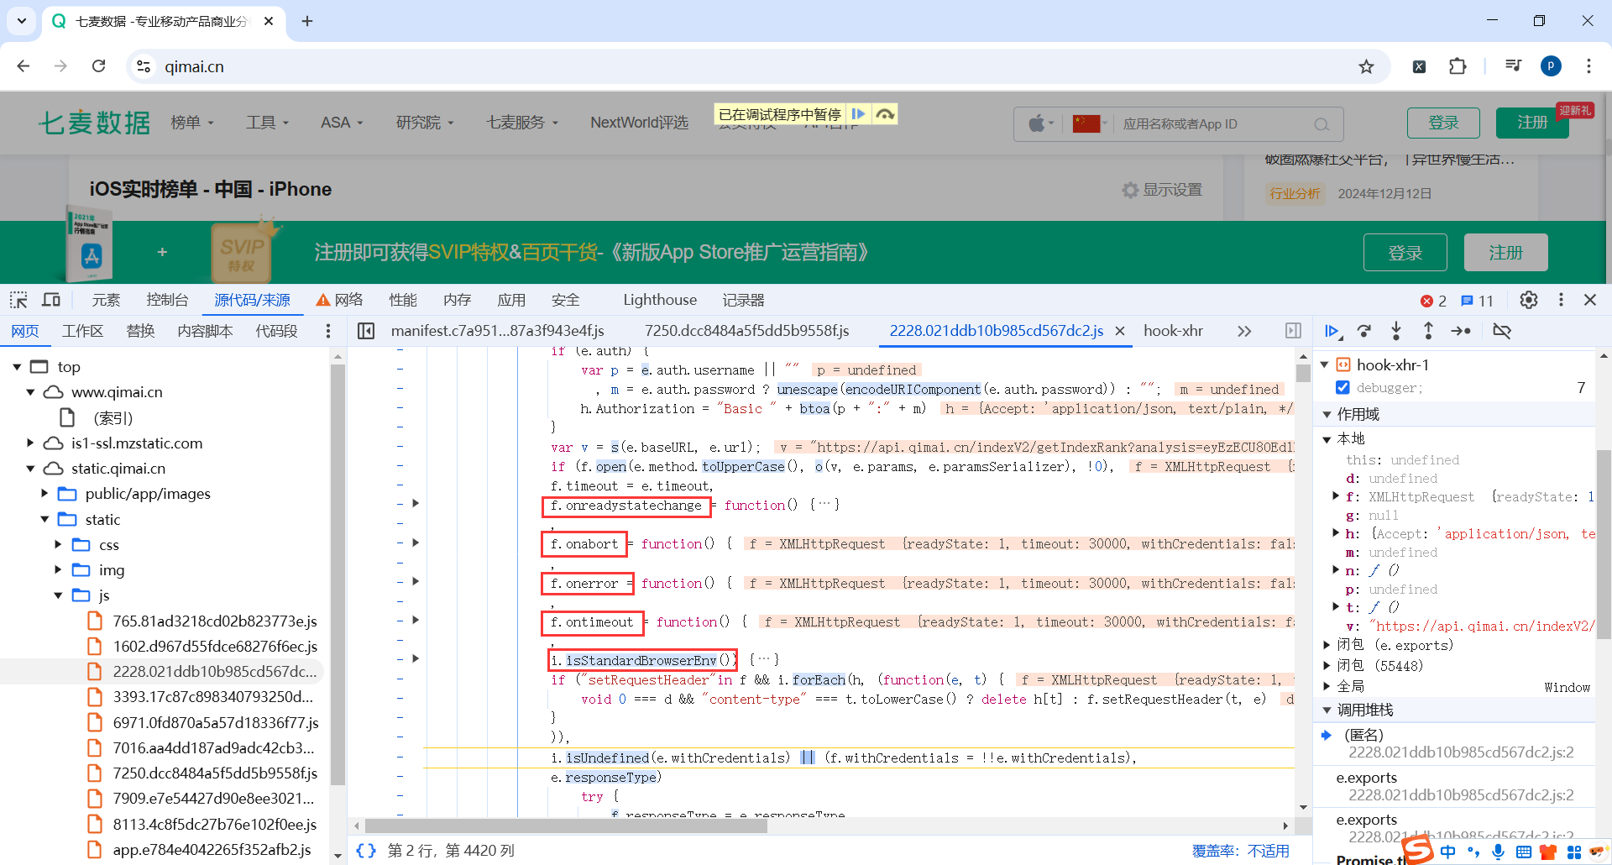The width and height of the screenshot is (1612, 865).
Task: Open the Lighthouse tab
Action: (660, 300)
